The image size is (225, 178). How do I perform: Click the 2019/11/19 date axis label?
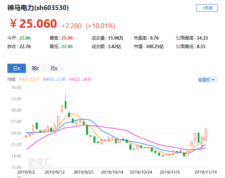click(206, 172)
